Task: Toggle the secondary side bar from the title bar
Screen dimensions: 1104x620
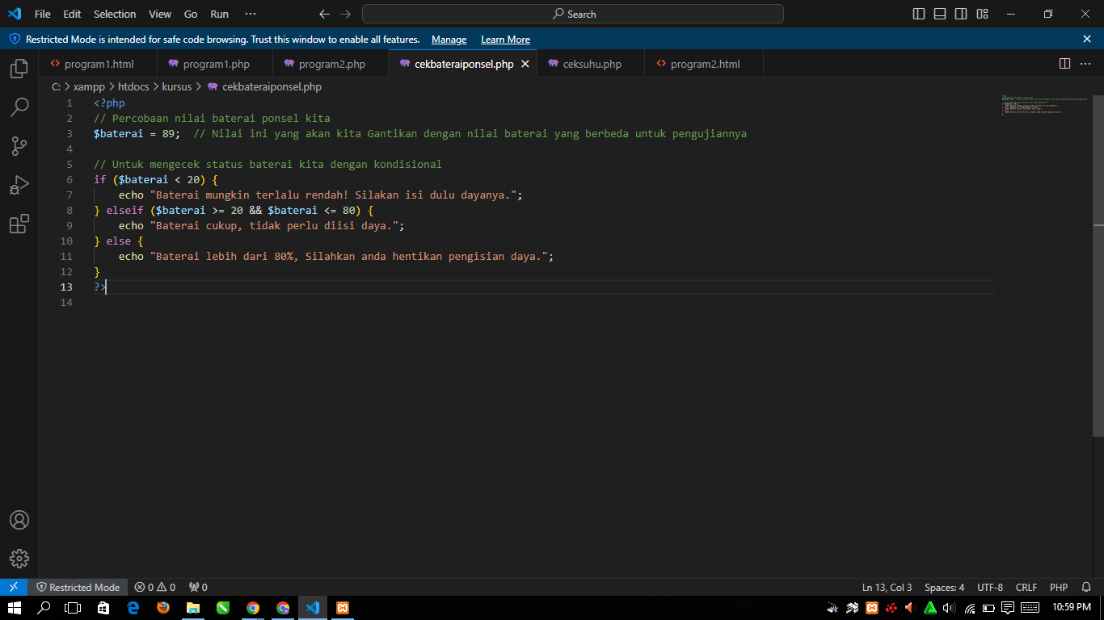Action: 961,14
